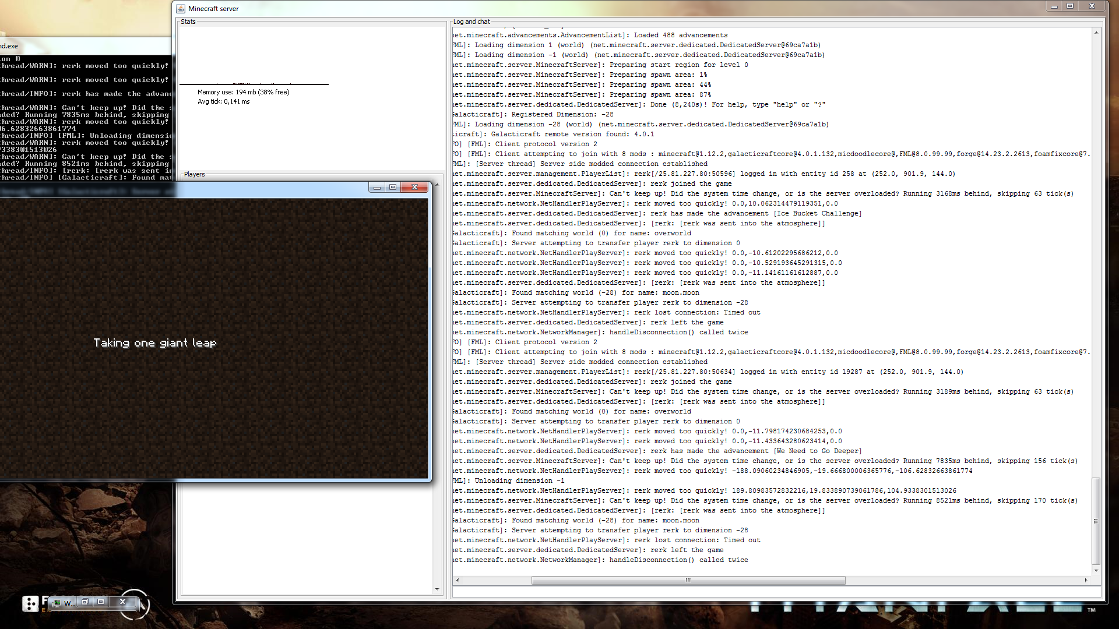Click the 'Loaded 488 advancements' log line

(x=590, y=35)
